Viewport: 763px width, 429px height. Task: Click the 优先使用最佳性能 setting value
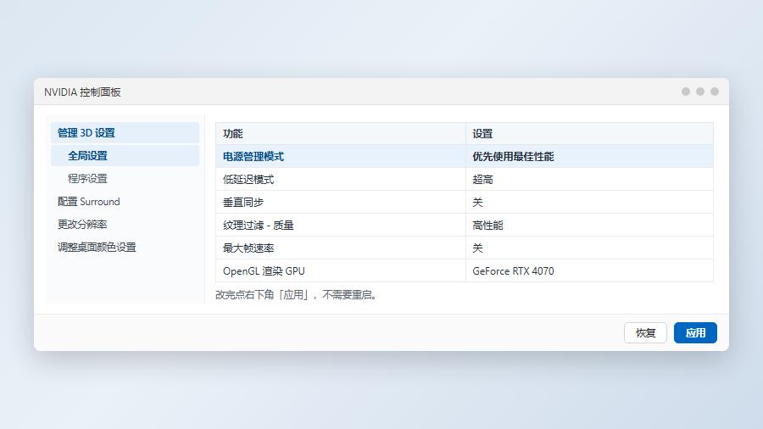coord(513,157)
